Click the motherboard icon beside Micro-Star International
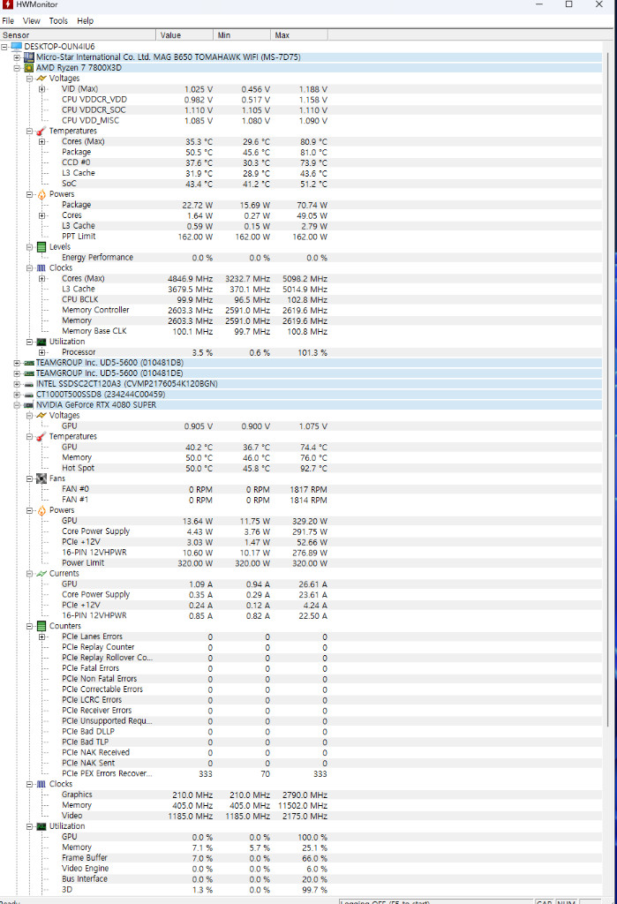 pos(29,57)
